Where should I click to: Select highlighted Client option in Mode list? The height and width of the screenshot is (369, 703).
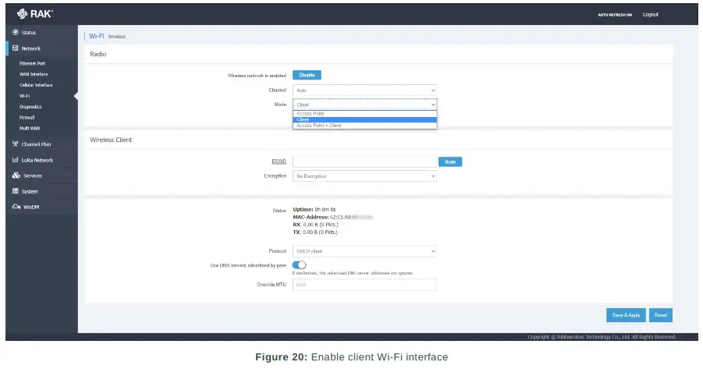[364, 119]
